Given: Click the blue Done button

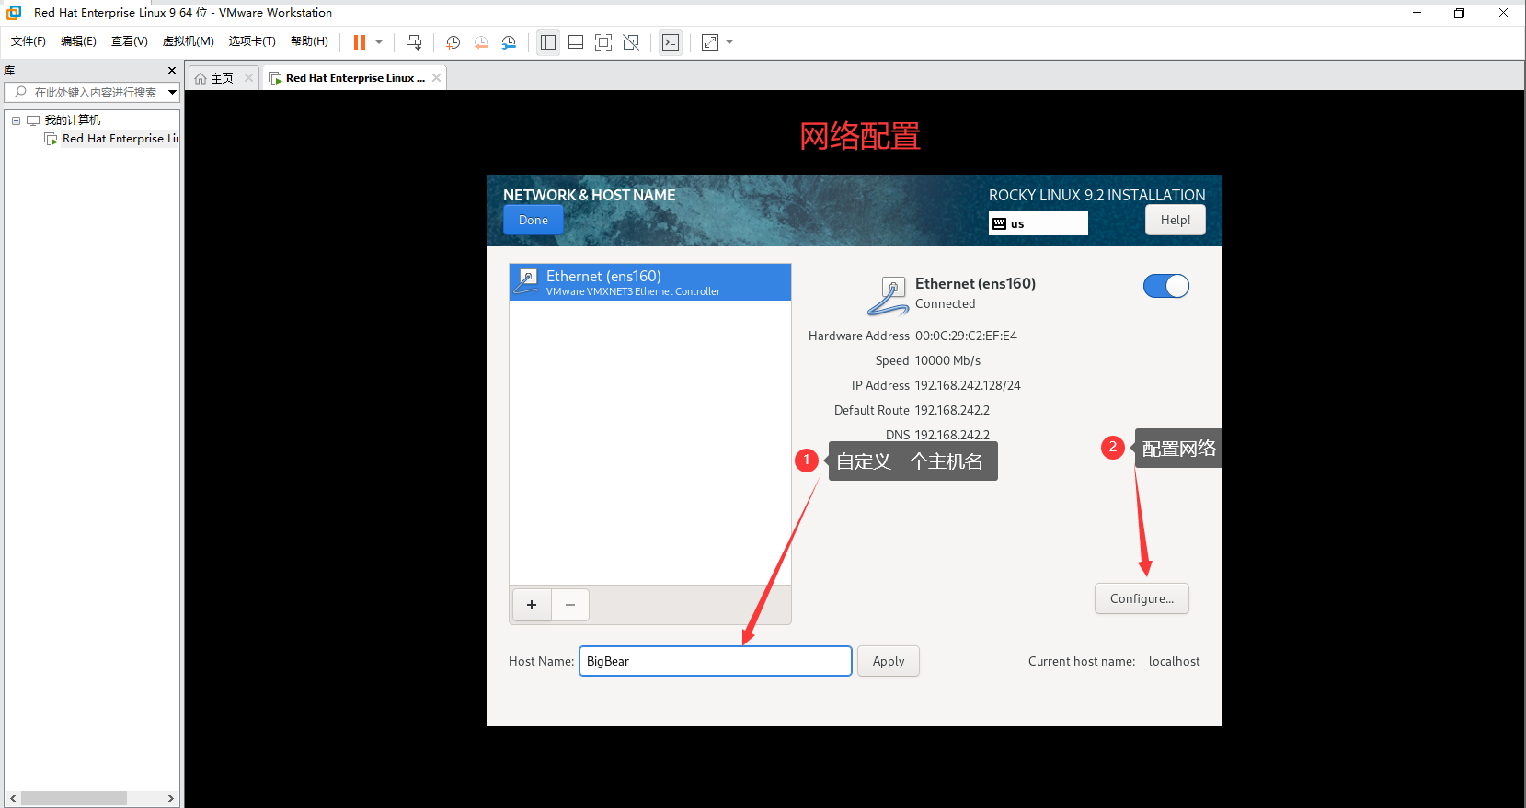Looking at the screenshot, I should pyautogui.click(x=534, y=220).
